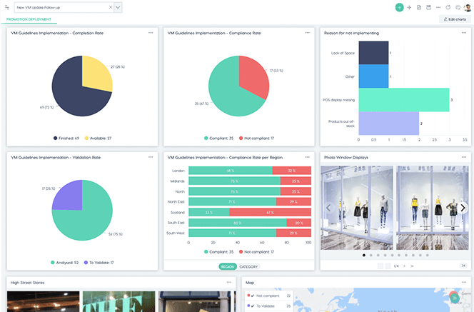Click the move/rearrange arrows icon
This screenshot has height=312, width=474.
(x=409, y=7)
